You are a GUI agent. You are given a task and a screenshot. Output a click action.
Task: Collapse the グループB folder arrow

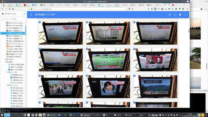click(x=7, y=85)
